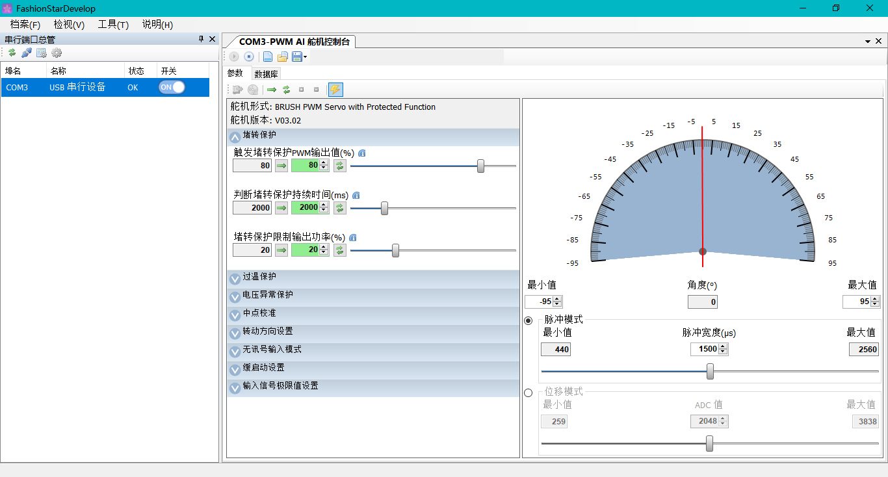
Task: Show info for 判断堵转保护持续时间
Action: pos(356,196)
